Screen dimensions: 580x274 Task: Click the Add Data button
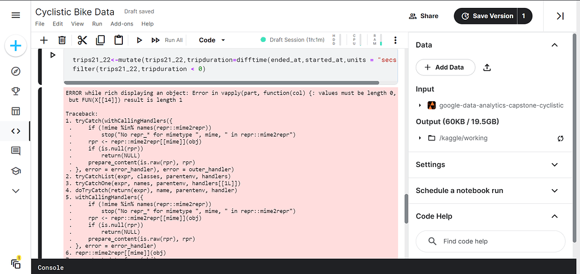pos(445,67)
